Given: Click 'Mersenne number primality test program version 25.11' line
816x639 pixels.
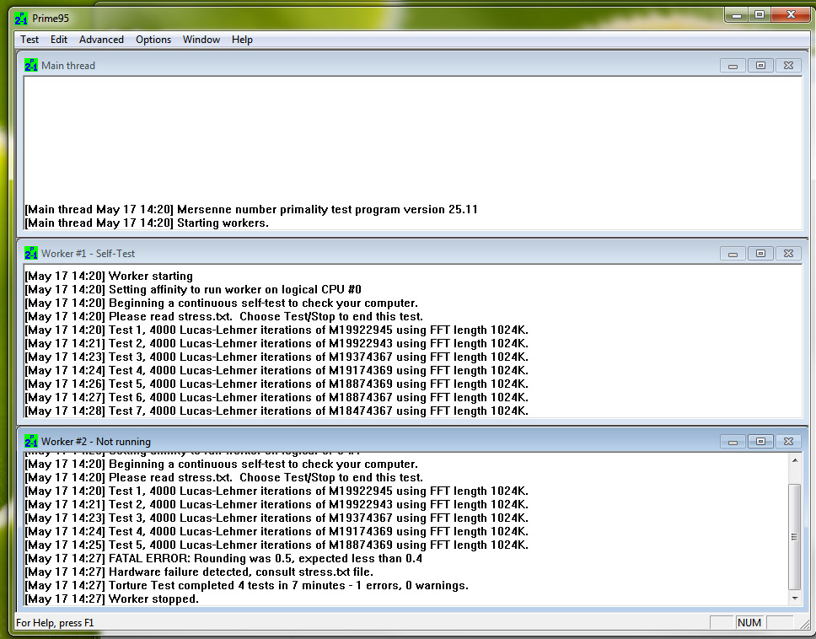Looking at the screenshot, I should coord(251,209).
